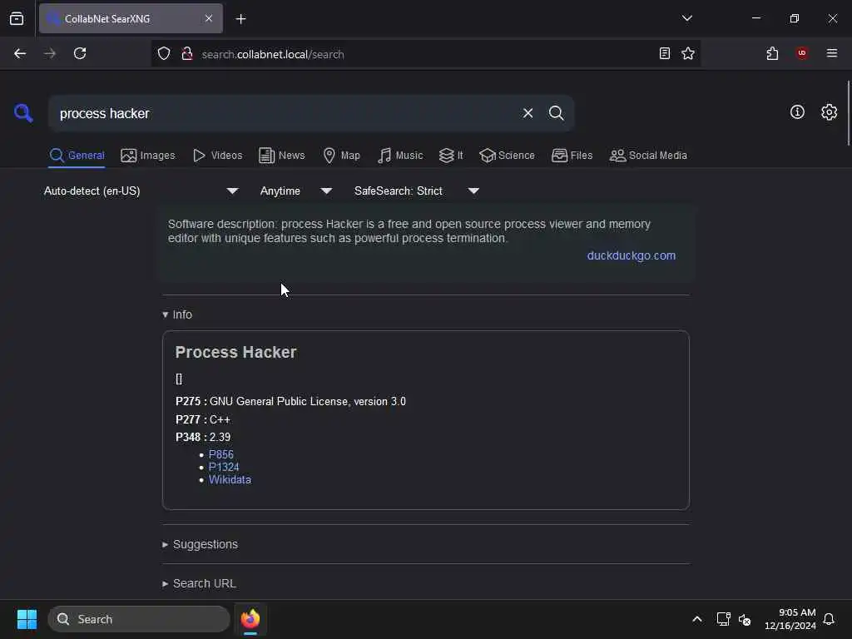Open tracking protection shield icon
The height and width of the screenshot is (639, 852).
(164, 54)
